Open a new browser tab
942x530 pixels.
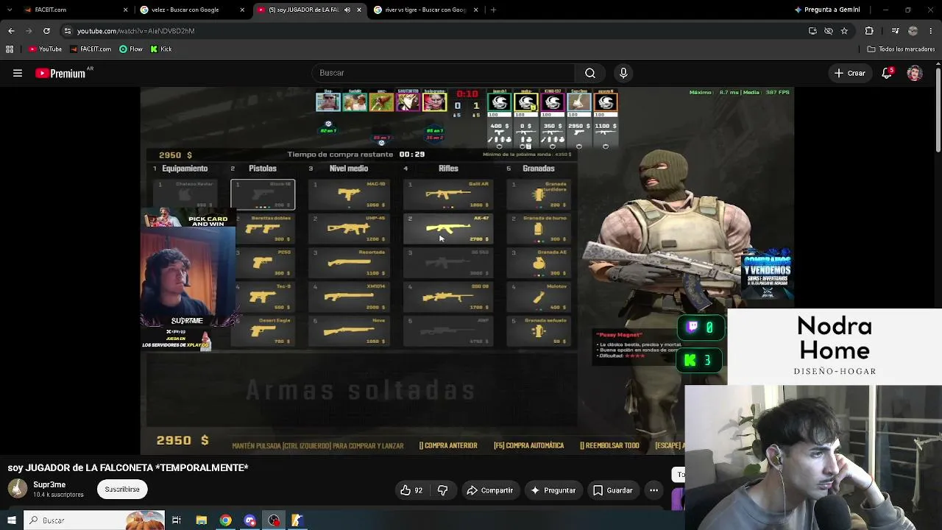pos(493,10)
